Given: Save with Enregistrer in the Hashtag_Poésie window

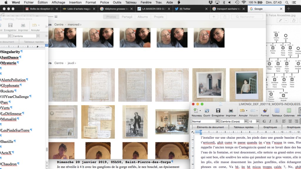Looking at the screenshot, I should coord(10,26).
